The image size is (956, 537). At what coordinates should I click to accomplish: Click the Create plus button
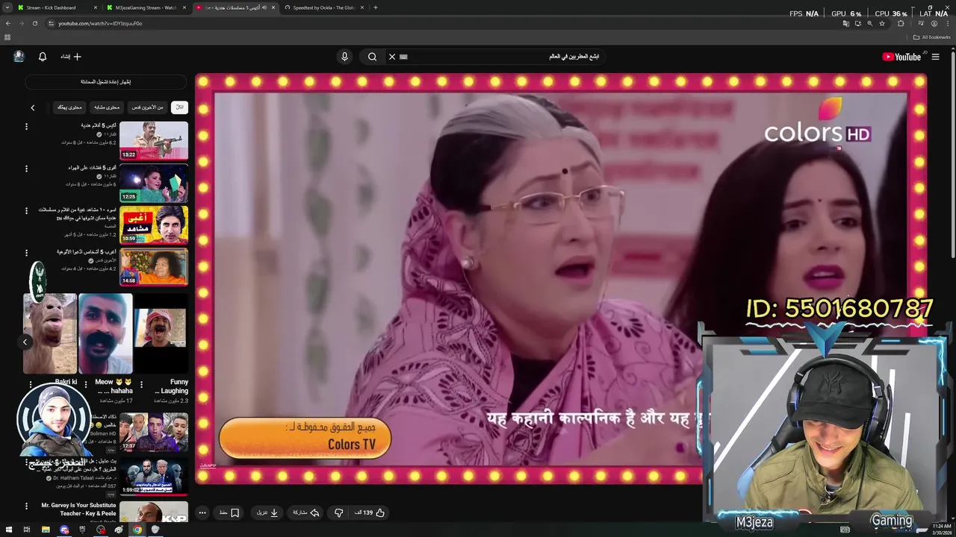click(71, 57)
